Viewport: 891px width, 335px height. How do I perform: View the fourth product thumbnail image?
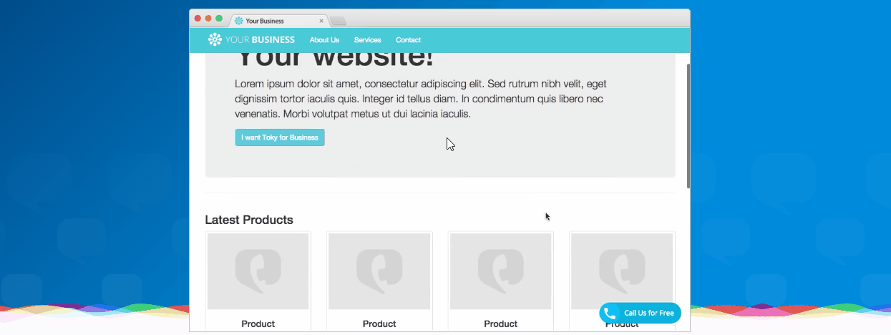coord(621,271)
